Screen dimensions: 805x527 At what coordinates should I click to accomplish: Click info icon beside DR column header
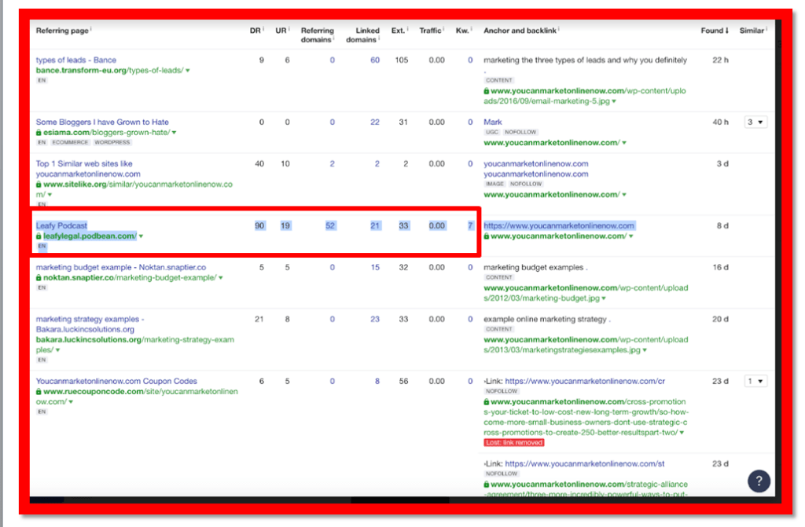point(263,29)
